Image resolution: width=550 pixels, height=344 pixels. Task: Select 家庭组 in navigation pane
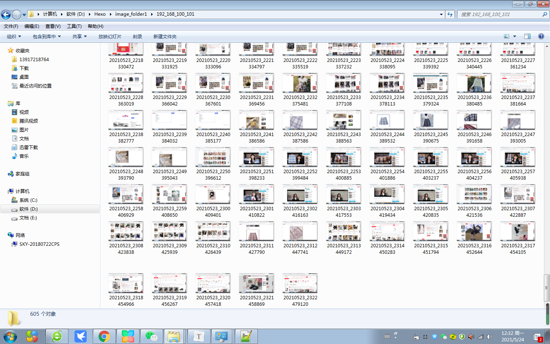click(x=23, y=174)
